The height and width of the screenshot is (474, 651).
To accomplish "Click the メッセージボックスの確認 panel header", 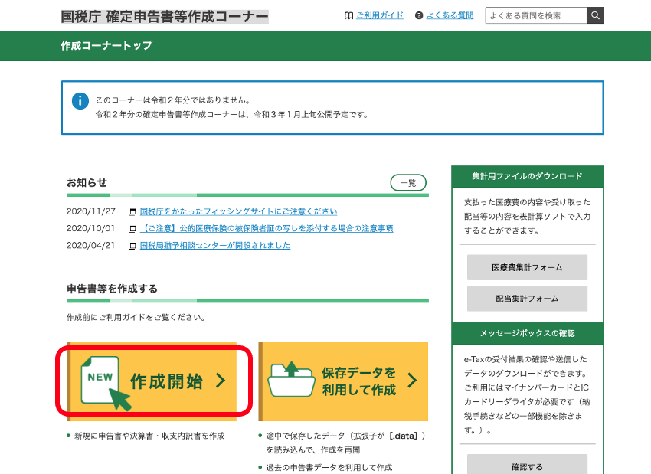I will (x=527, y=333).
